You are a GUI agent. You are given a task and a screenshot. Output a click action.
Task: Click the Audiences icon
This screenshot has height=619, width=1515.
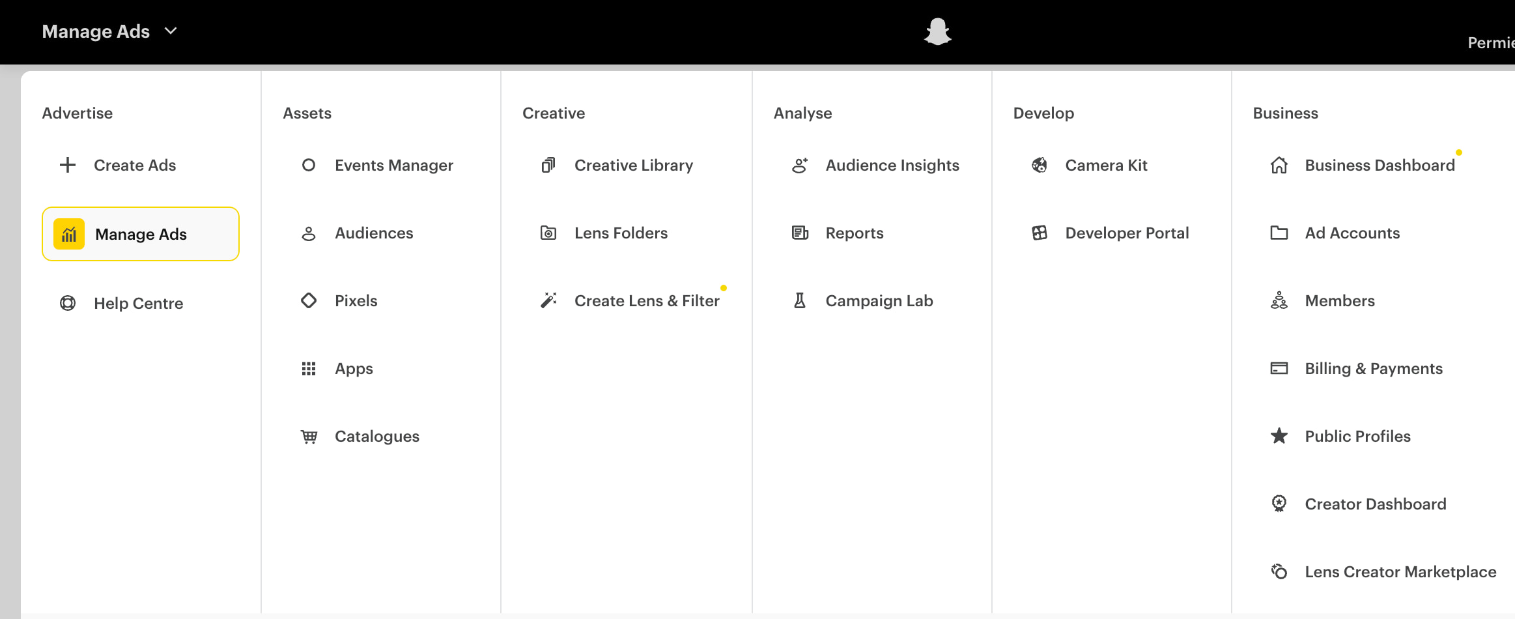click(x=308, y=233)
